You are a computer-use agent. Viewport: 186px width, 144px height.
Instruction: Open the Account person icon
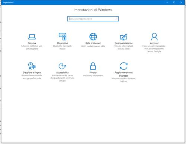(x=154, y=36)
